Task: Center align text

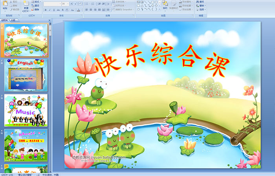Action: coord(91,10)
